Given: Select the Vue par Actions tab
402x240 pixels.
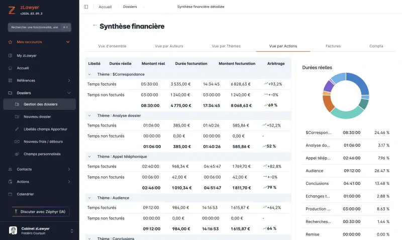Looking at the screenshot, I should tap(283, 46).
